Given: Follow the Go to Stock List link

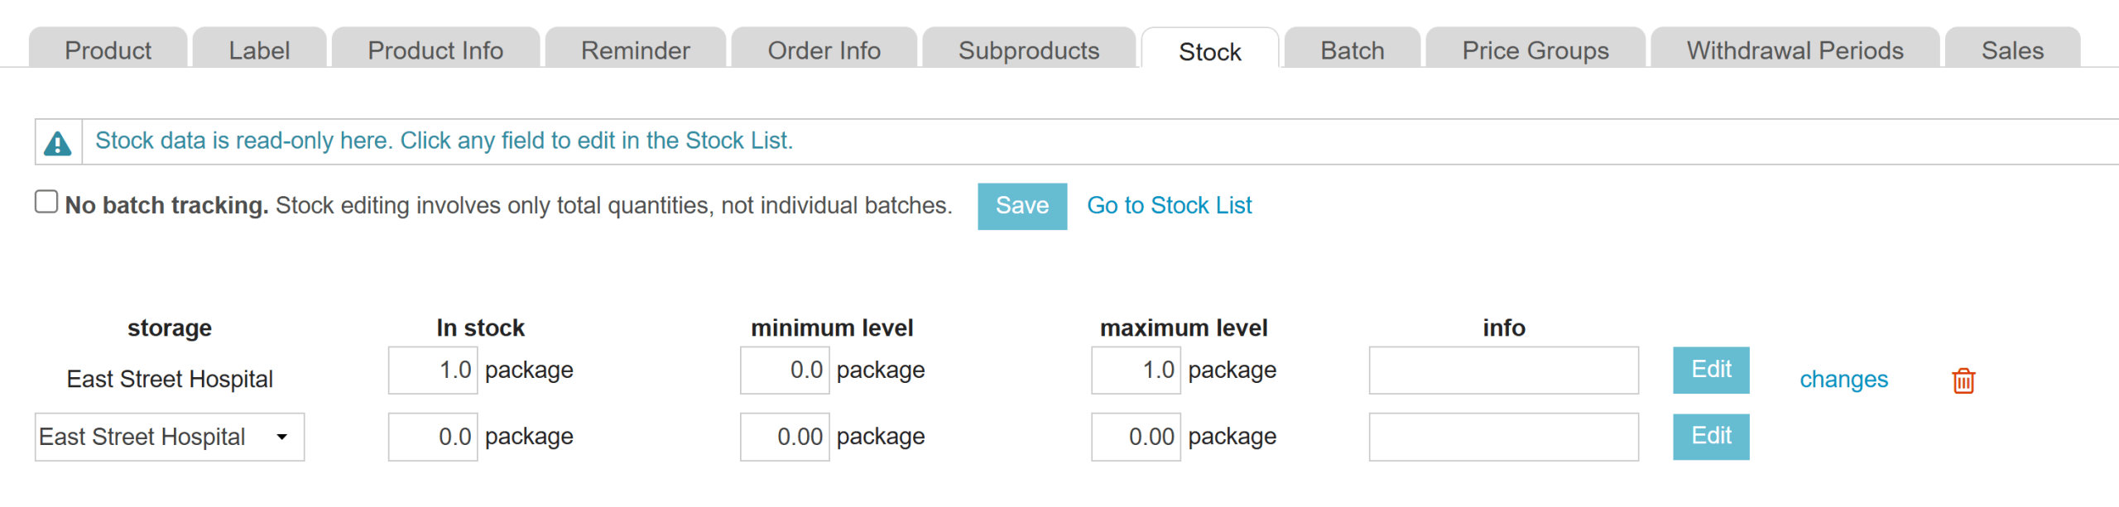Looking at the screenshot, I should click(x=1169, y=206).
